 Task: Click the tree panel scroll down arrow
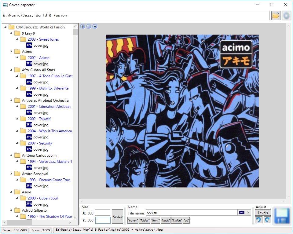point(75,218)
